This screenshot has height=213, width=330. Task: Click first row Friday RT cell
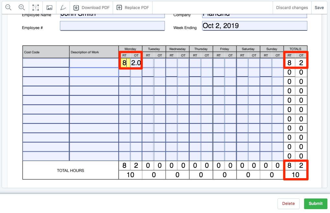click(x=219, y=63)
